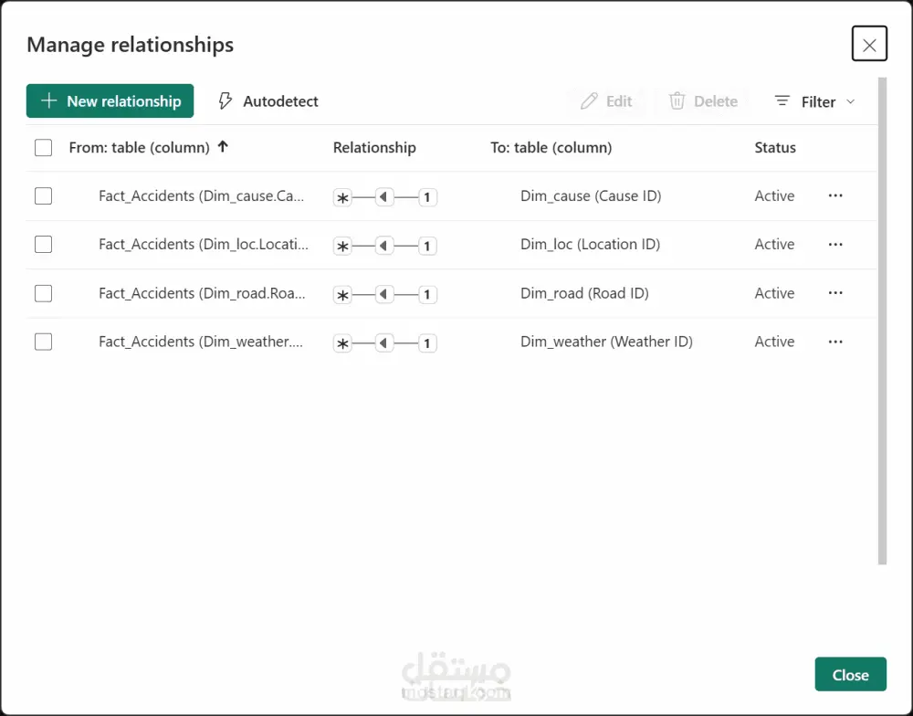This screenshot has height=716, width=913.
Task: Click Active status in Dim_weather row
Action: 774,342
